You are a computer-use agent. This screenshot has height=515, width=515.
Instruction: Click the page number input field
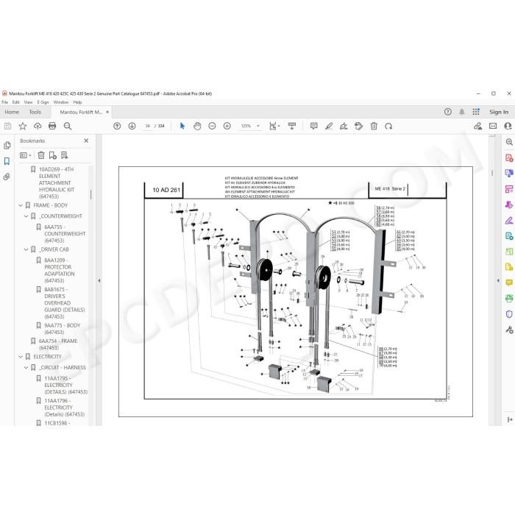[x=147, y=126]
